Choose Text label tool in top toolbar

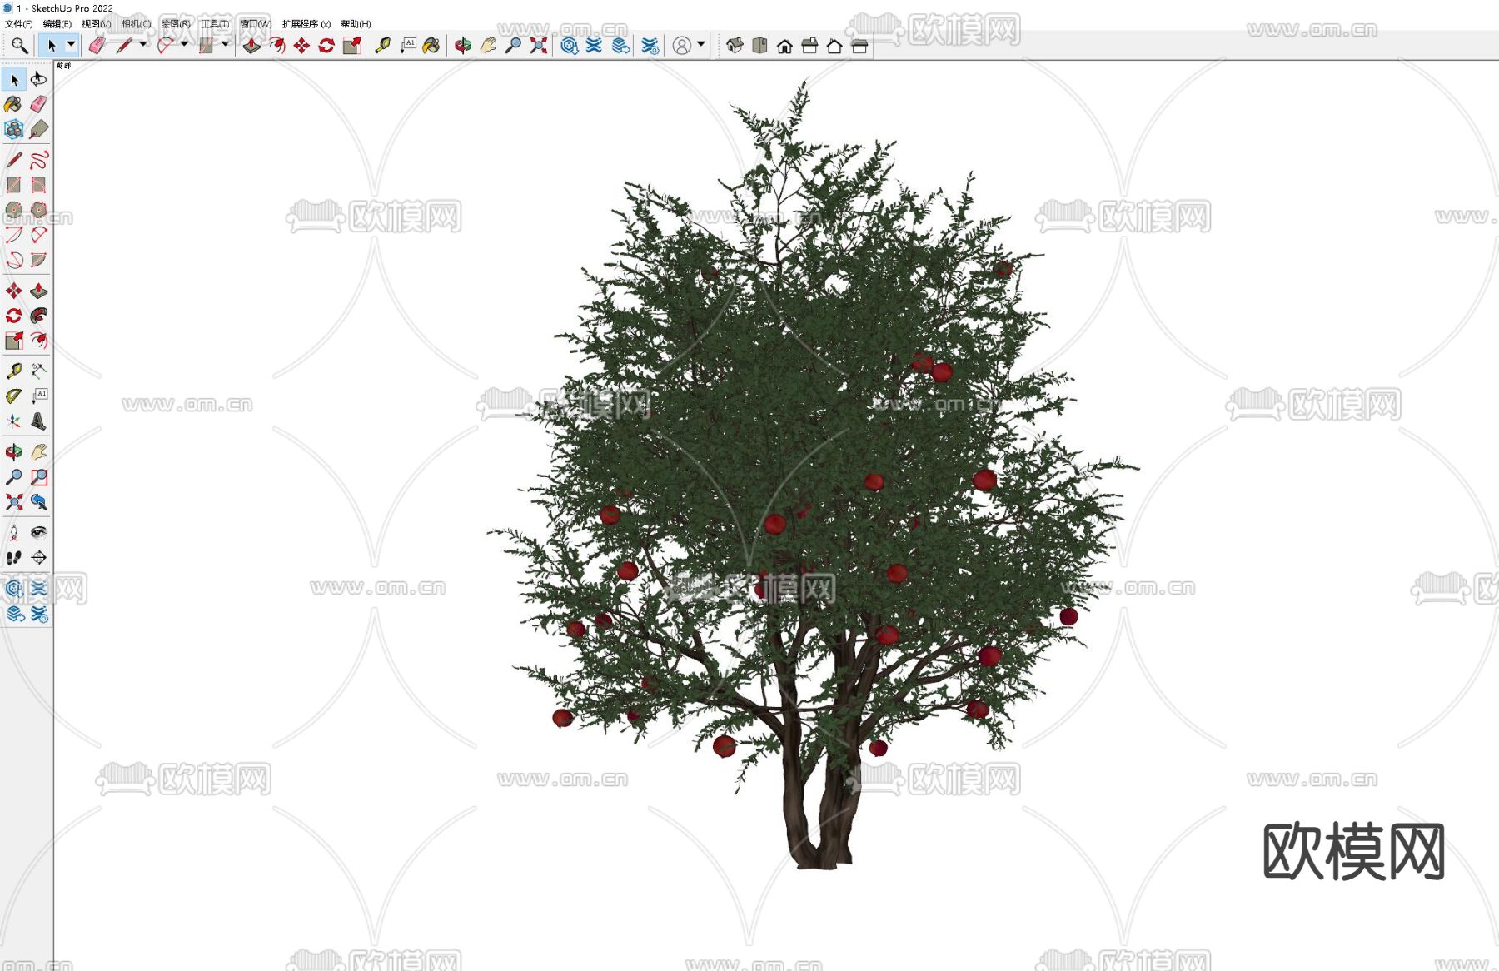pos(408,46)
